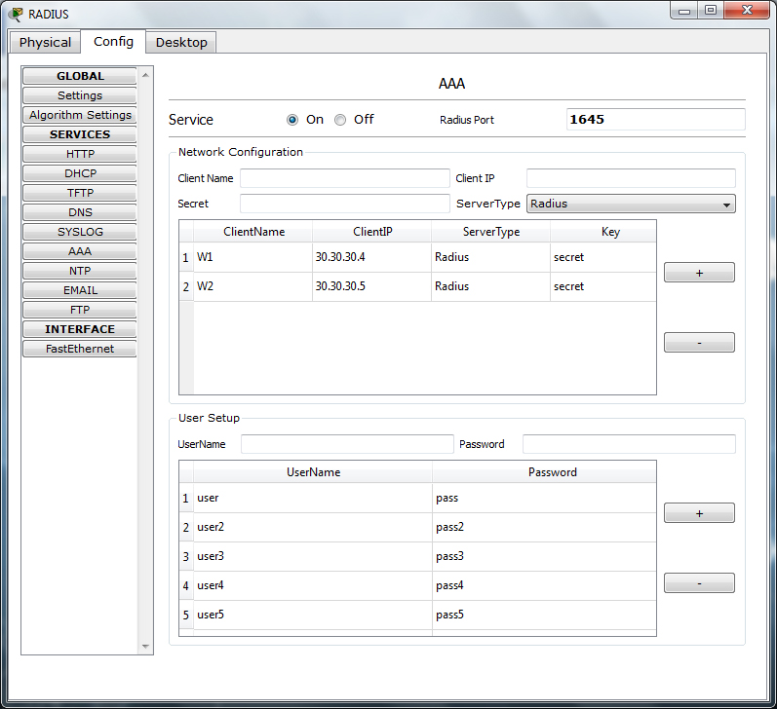Select the 30.30.30.5 client IP cell

point(372,286)
